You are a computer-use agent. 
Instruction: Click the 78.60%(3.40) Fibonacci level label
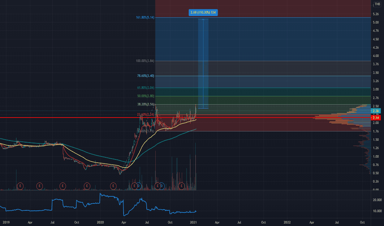(145, 76)
